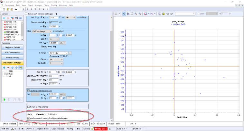244x131 pixels.
Task: Open Parameters Settings panel
Action: [x=13, y=63]
